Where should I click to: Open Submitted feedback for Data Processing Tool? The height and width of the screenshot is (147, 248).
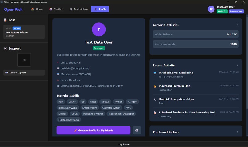click(x=196, y=114)
